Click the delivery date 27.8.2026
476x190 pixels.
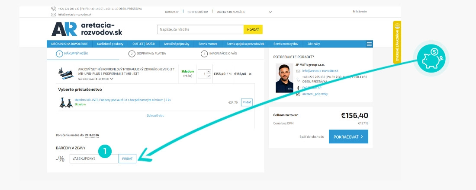click(92, 135)
